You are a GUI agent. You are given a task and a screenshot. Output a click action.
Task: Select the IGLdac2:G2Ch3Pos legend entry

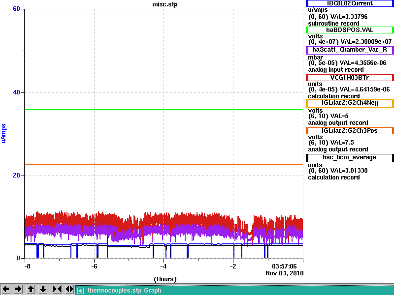(350, 131)
